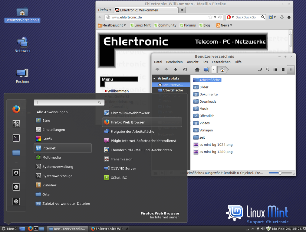Go up one folder in file manager toolbar

pyautogui.click(x=176, y=69)
